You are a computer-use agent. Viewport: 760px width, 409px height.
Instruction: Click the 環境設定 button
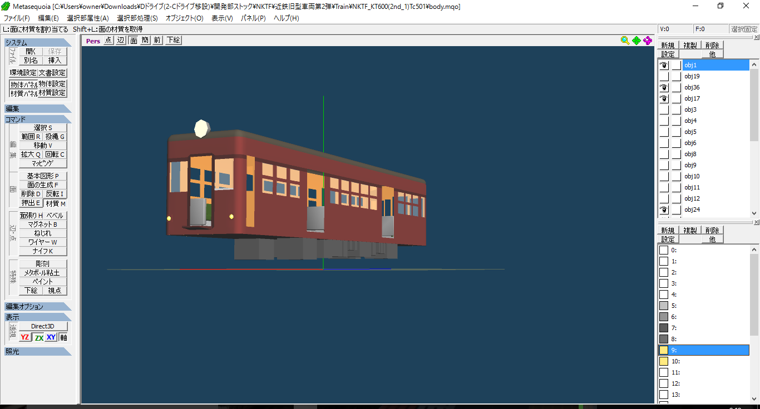coord(23,73)
